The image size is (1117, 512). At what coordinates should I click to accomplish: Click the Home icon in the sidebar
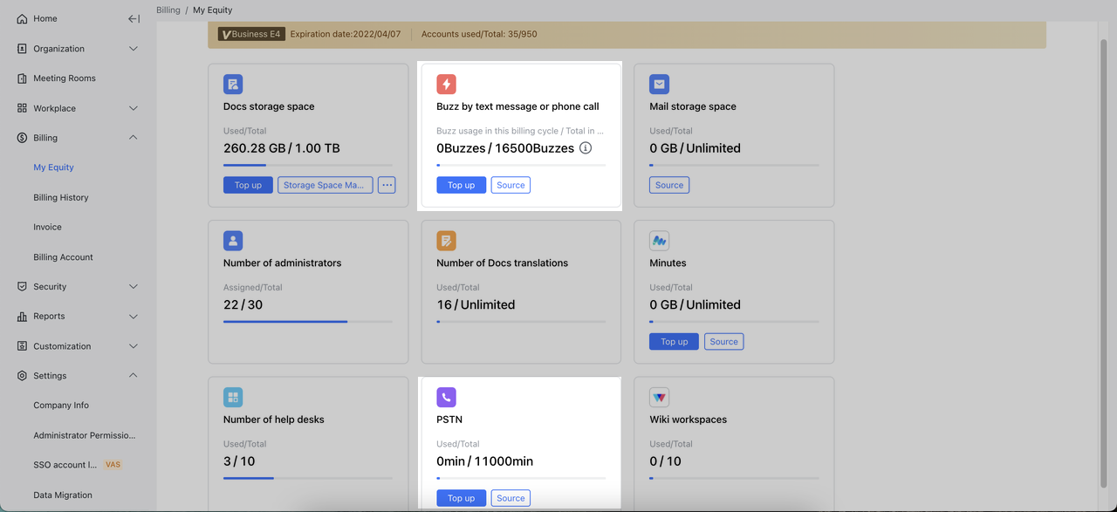[21, 17]
